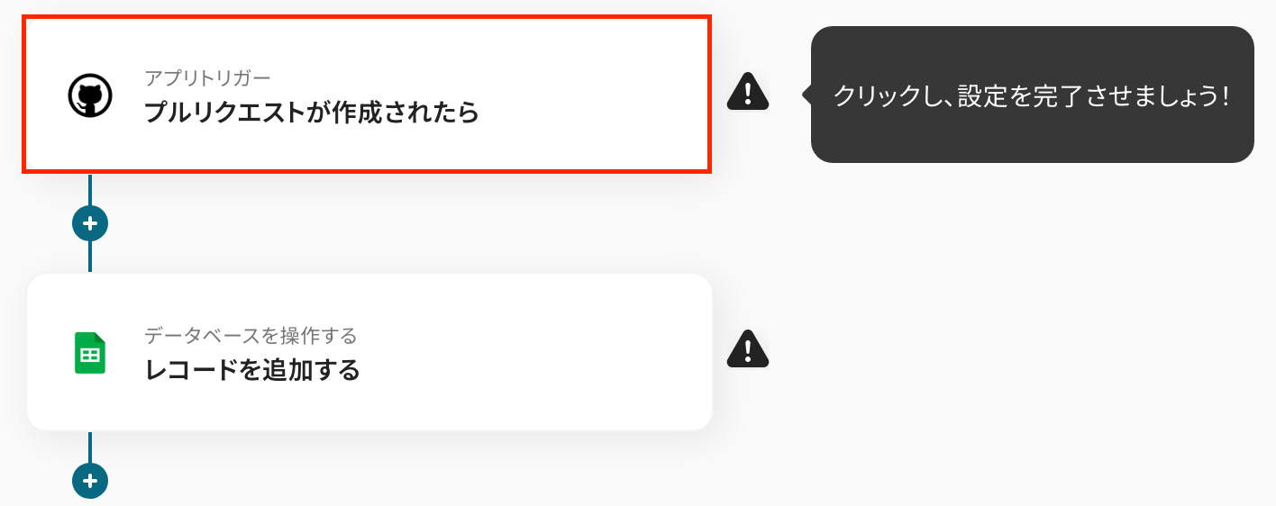Add a step below the GitHub trigger
The image size is (1276, 506).
[90, 222]
